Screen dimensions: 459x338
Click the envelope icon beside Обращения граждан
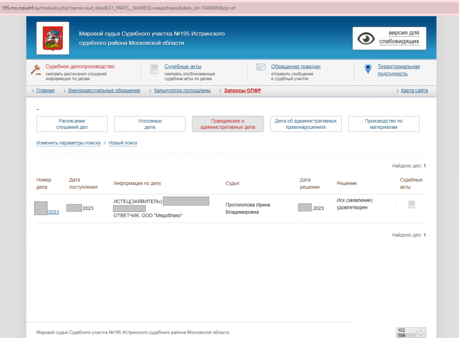[261, 67]
